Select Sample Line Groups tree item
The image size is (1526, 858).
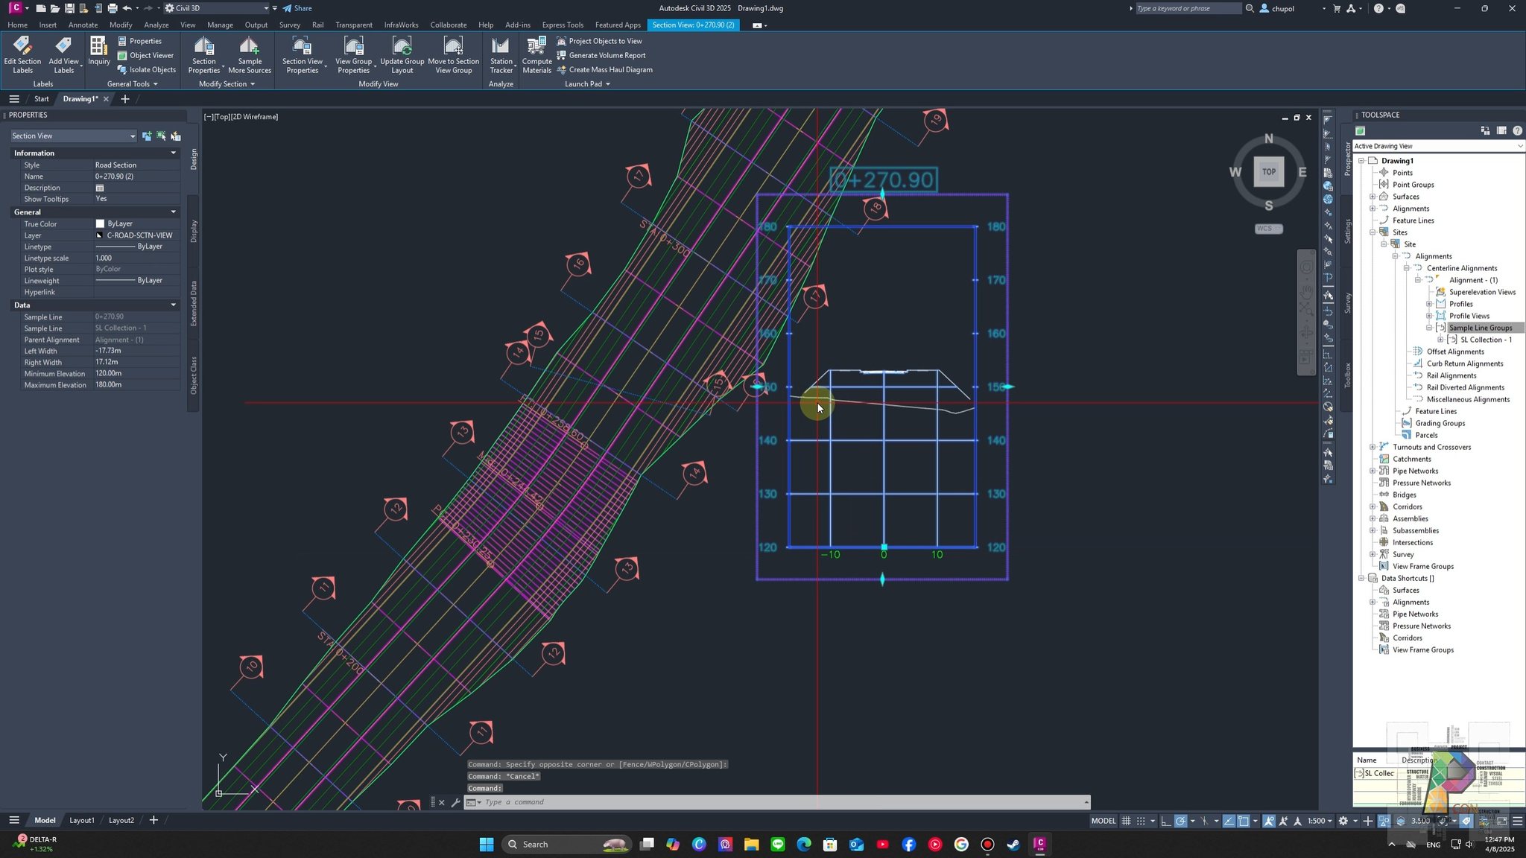[x=1480, y=328]
